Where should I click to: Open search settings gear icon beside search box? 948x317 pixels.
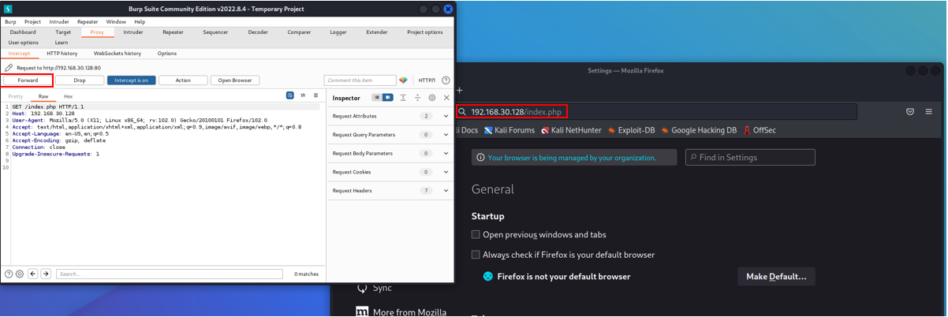click(20, 274)
